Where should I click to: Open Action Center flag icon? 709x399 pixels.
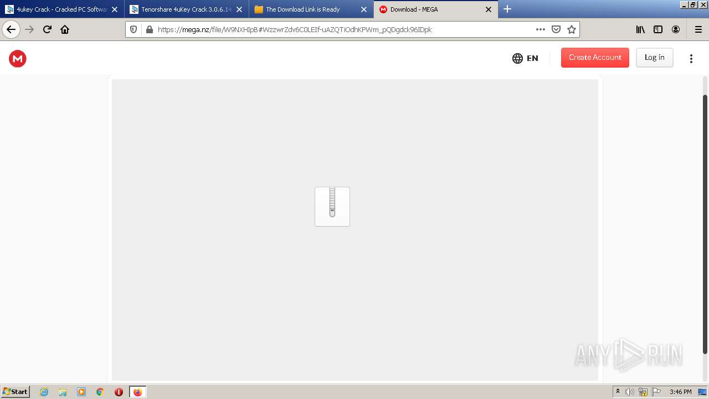tap(656, 392)
